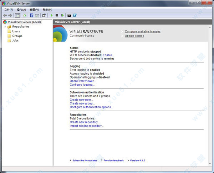This screenshot has height=173, width=214.
Task: Select VisualSVN Server (Local) tree root
Action: 24,22
